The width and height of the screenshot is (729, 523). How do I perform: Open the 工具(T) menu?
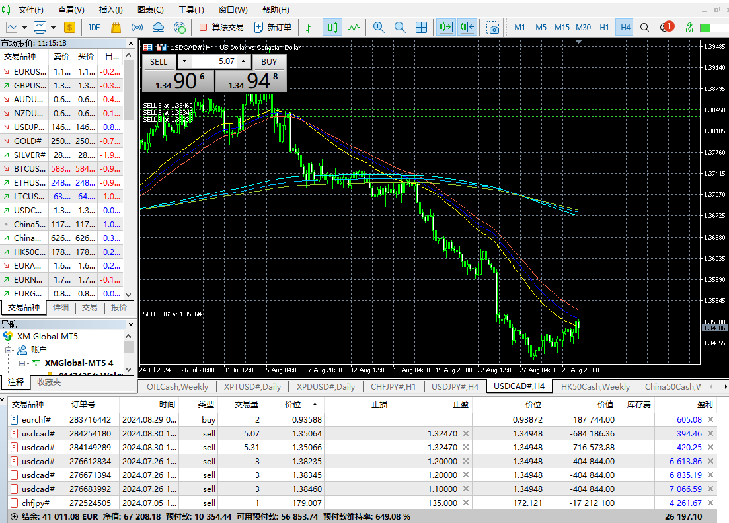(x=191, y=10)
